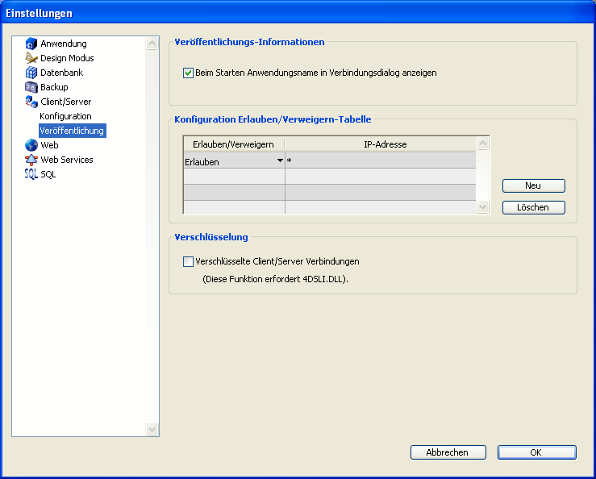
Task: Click the Client/Server icon
Action: coord(31,102)
